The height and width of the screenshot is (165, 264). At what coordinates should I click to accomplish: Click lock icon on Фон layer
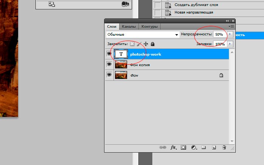click(221, 75)
